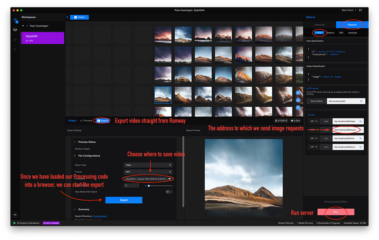The image size is (379, 240).
Task: Click the folder icon in File Name field
Action: pyautogui.click(x=170, y=179)
